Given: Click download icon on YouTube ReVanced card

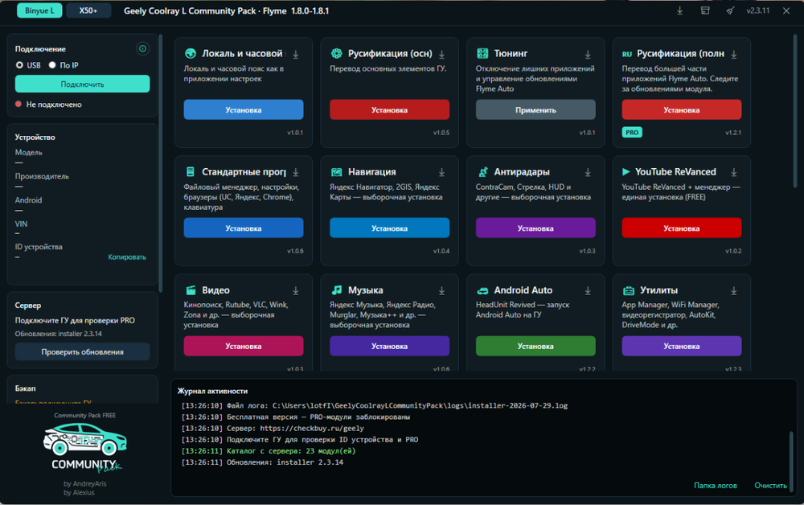Looking at the screenshot, I should pos(734,172).
